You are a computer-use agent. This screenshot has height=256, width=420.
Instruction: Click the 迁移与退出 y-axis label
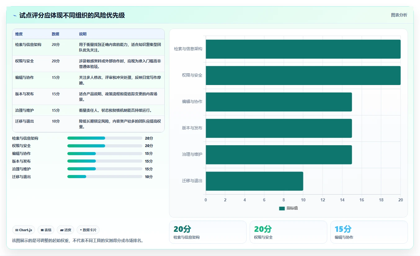click(192, 181)
